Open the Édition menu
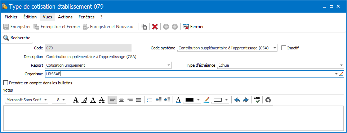This screenshot has height=133, width=347. pyautogui.click(x=30, y=17)
